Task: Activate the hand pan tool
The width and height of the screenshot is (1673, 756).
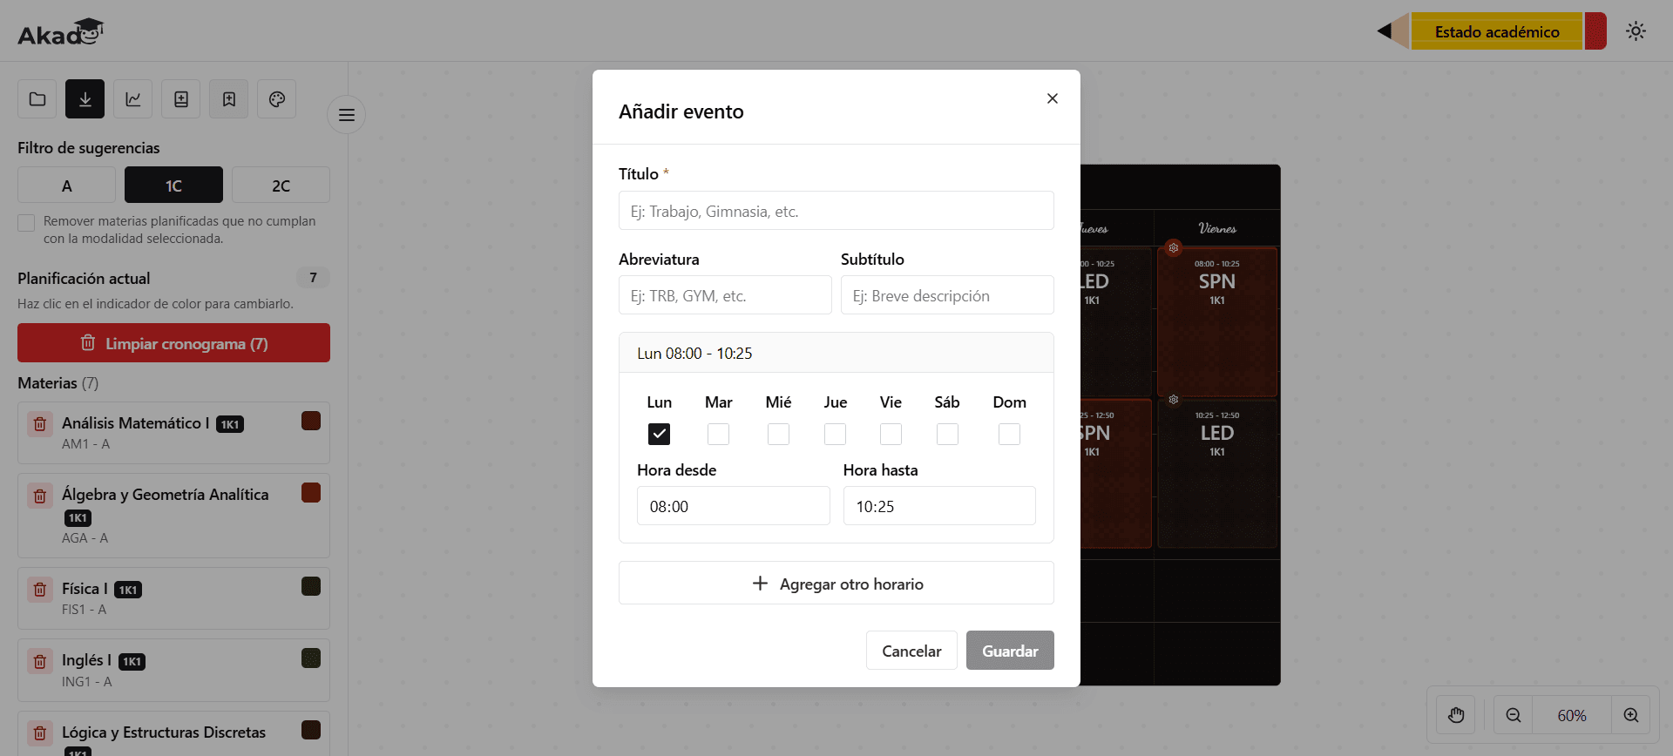Action: pyautogui.click(x=1456, y=715)
